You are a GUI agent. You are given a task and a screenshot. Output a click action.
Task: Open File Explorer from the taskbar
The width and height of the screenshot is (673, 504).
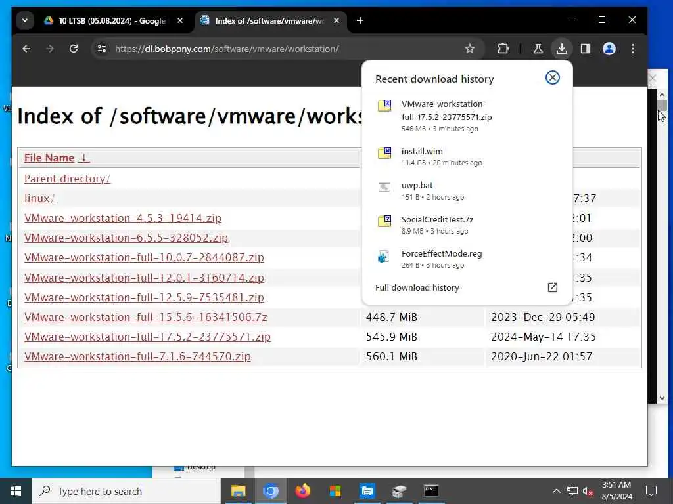click(x=238, y=491)
